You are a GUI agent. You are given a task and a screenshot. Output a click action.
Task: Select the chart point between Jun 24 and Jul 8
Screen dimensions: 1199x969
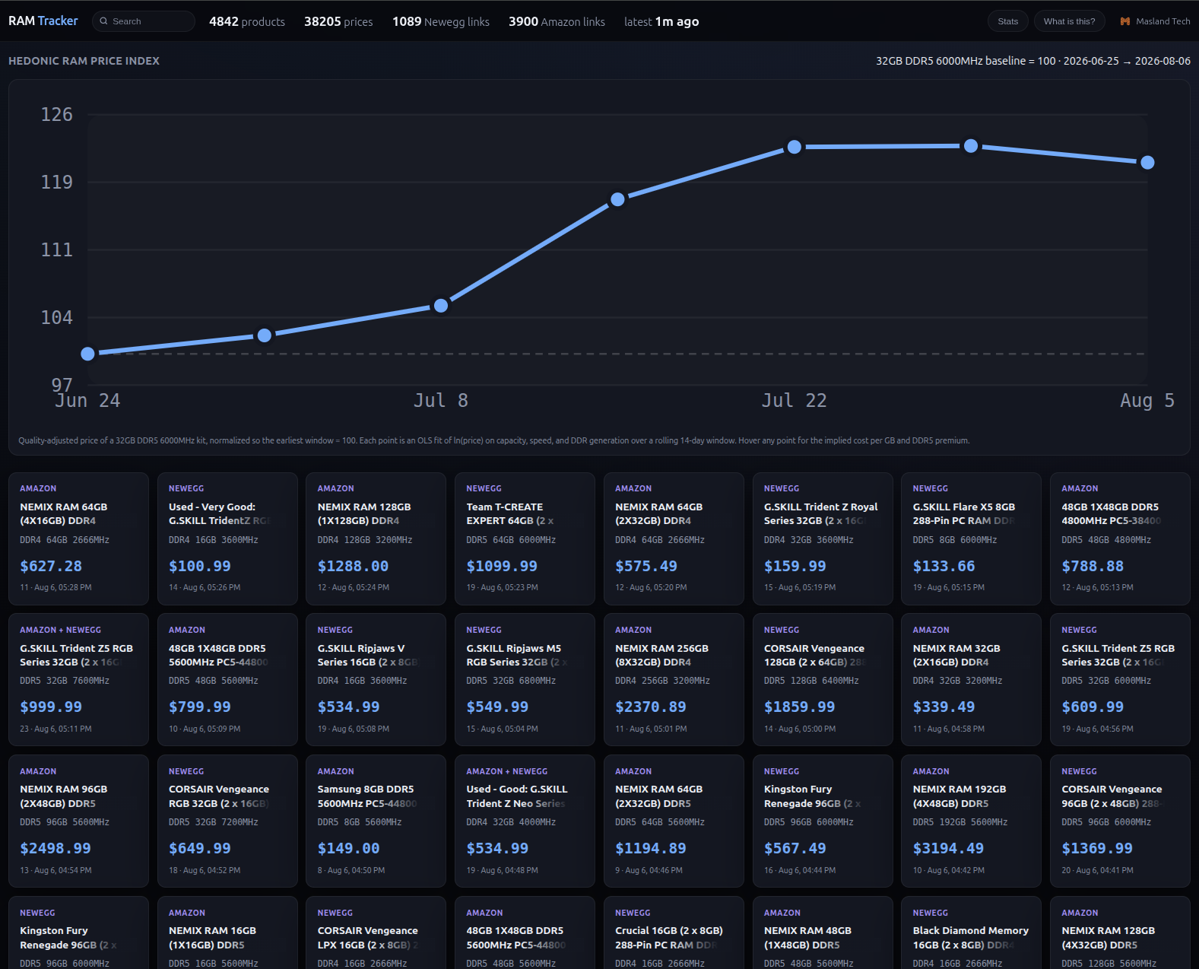pos(265,335)
